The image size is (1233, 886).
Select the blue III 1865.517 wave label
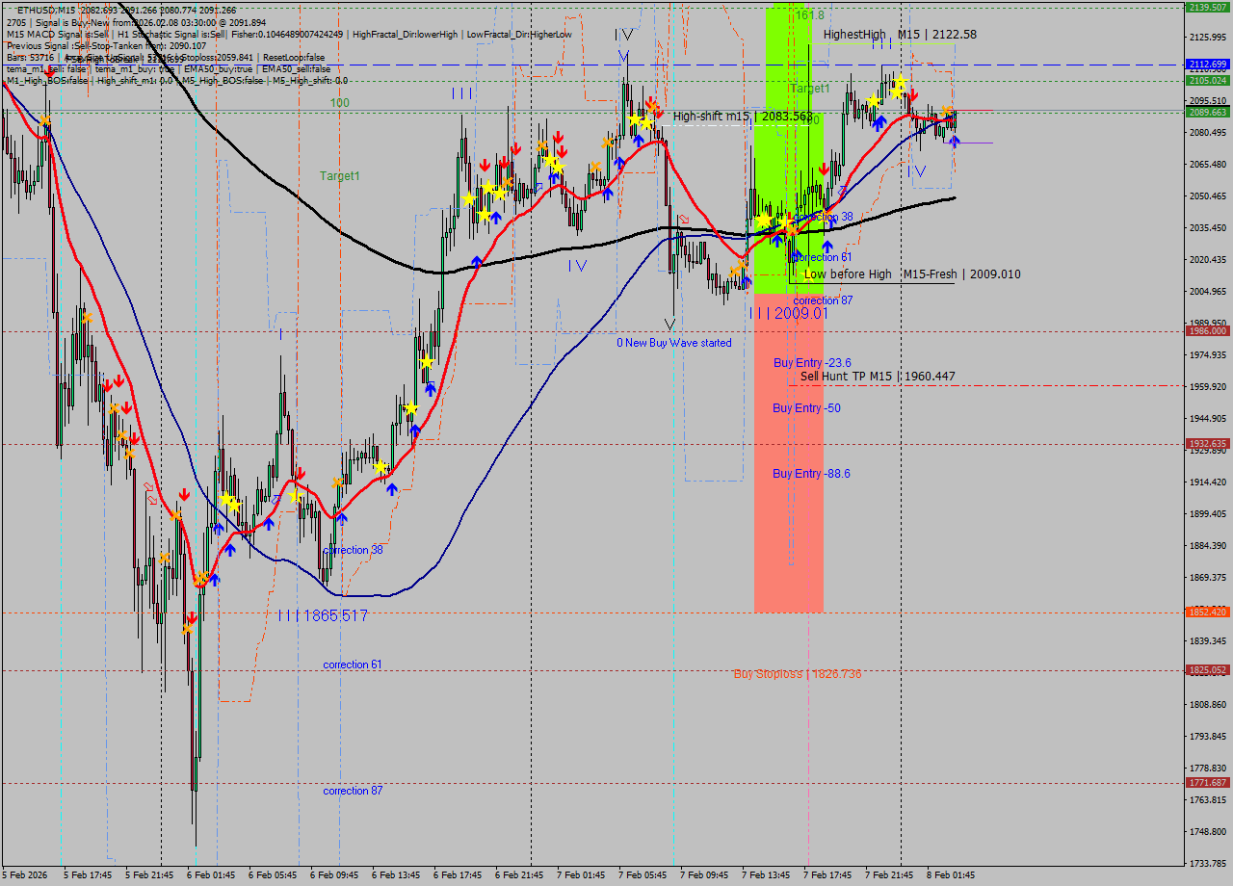pos(322,615)
